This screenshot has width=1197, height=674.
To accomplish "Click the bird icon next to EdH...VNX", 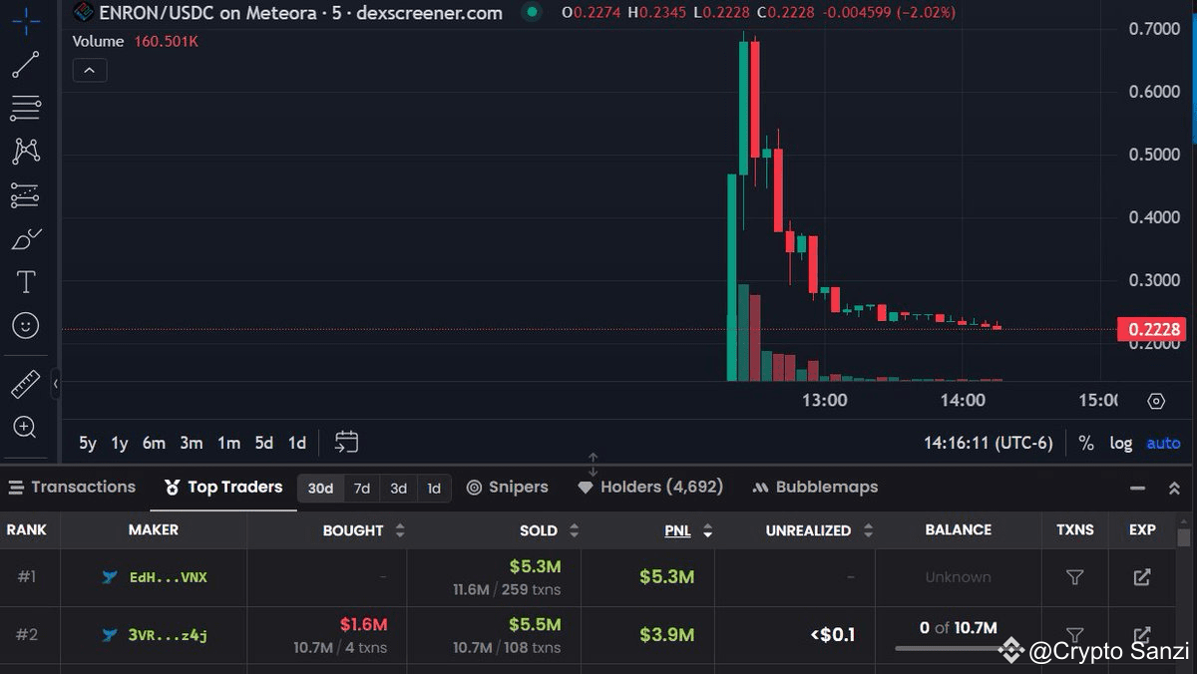I will click(x=110, y=577).
